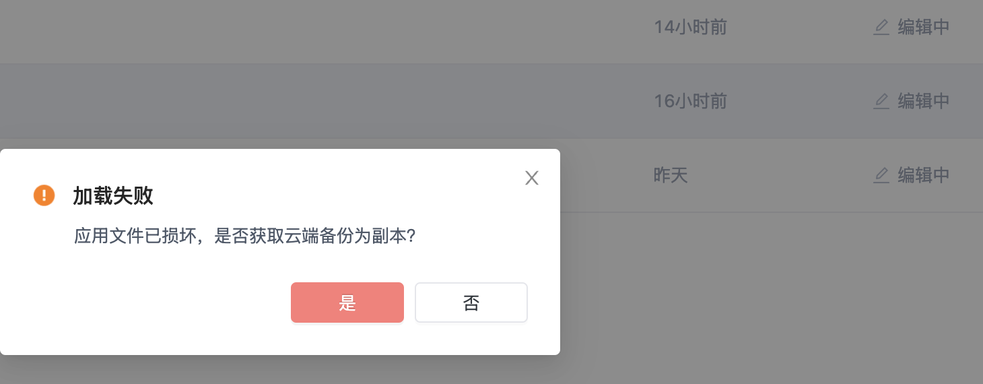Click the 编辑中 label in the 14小时前 row
Screen dimensions: 983x384
pos(924,27)
